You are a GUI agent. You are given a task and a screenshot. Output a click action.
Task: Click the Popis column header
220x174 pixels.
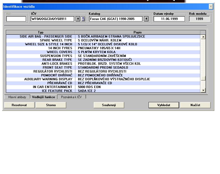pos(137,32)
